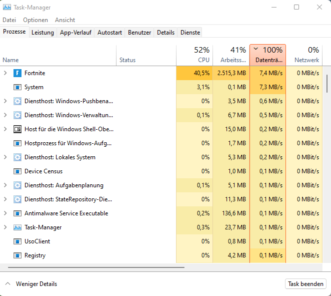Image resolution: width=331 pixels, height=296 pixels.
Task: Click Fortnite's 2.515,3 MB memory value
Action: coord(231,73)
